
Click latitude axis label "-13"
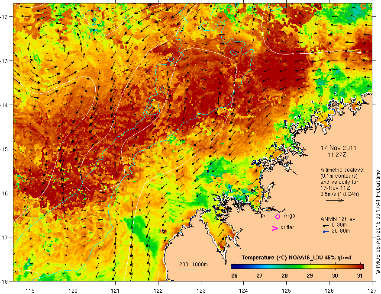[5, 61]
